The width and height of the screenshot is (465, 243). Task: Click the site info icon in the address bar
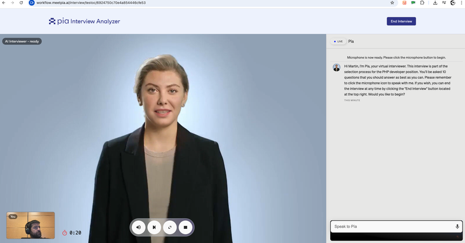click(x=32, y=3)
